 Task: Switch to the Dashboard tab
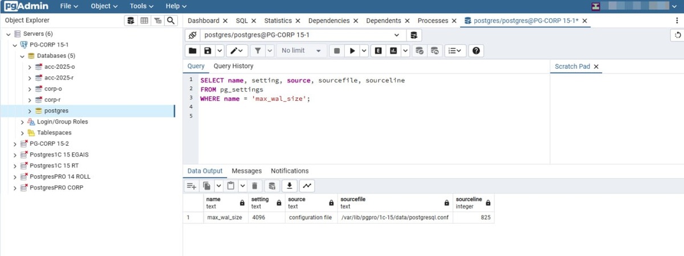(x=203, y=20)
